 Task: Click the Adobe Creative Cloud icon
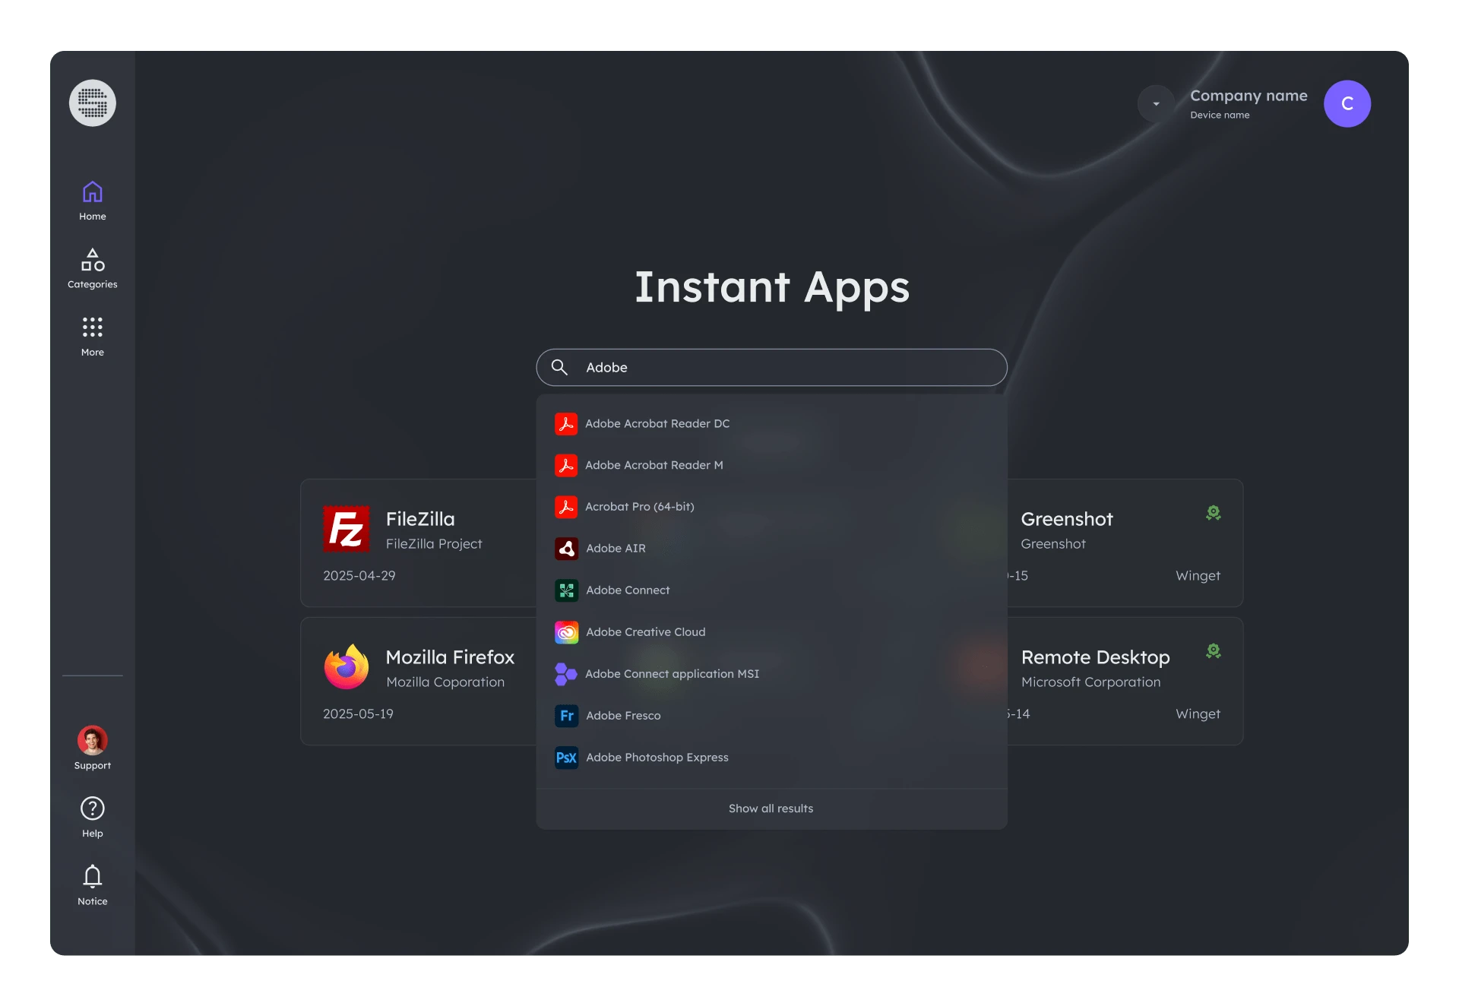pos(566,632)
